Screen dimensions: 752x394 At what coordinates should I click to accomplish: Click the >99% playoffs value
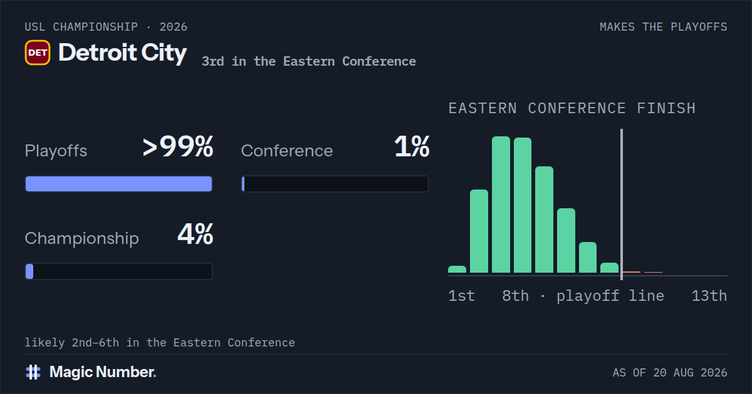pos(178,147)
